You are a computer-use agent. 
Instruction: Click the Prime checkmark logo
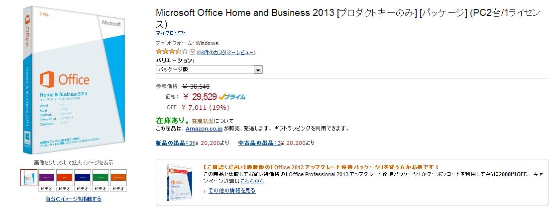coord(232,97)
